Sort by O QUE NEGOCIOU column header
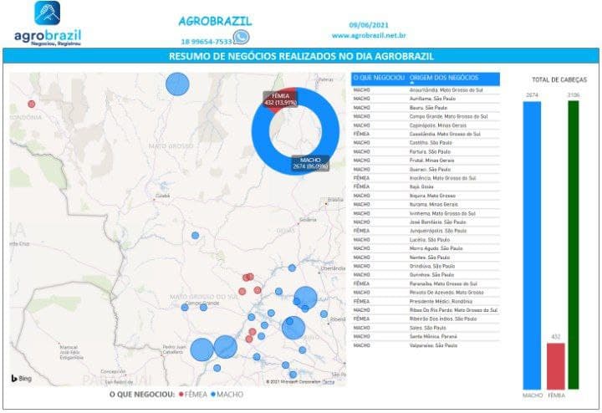This screenshot has height=413, width=602. (379, 78)
